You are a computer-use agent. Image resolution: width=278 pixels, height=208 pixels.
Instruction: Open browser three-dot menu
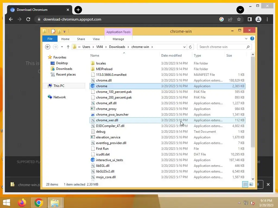[267, 19]
